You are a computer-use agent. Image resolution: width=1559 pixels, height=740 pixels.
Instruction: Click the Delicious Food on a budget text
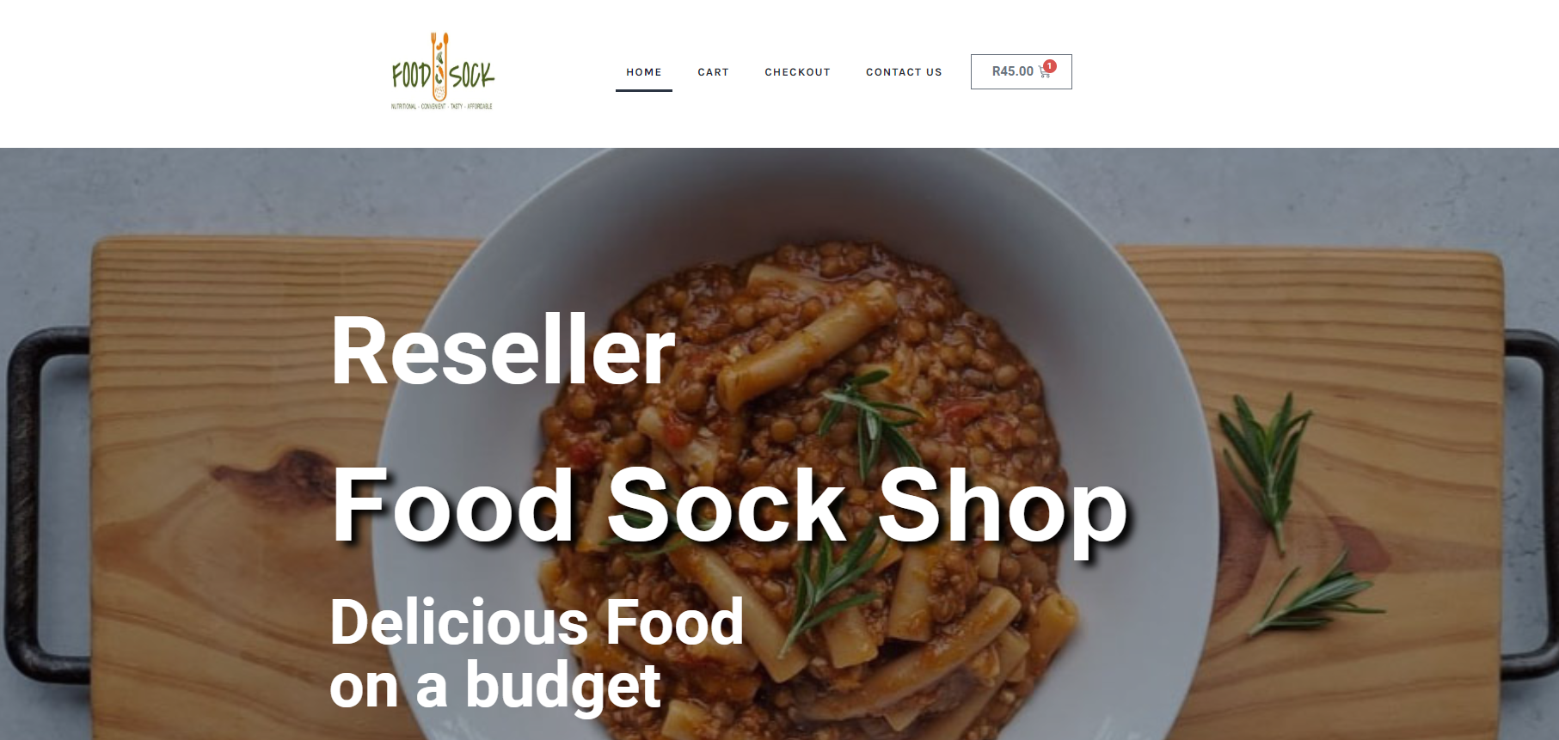click(537, 653)
